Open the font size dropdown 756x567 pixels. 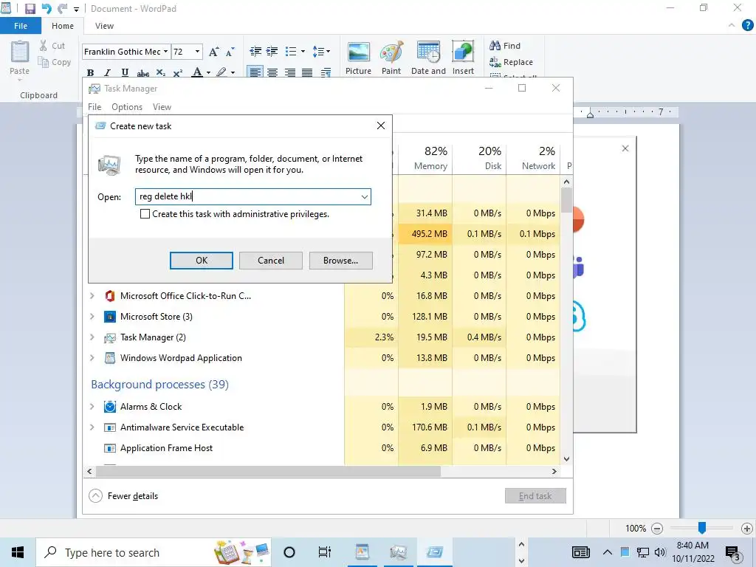pyautogui.click(x=197, y=52)
